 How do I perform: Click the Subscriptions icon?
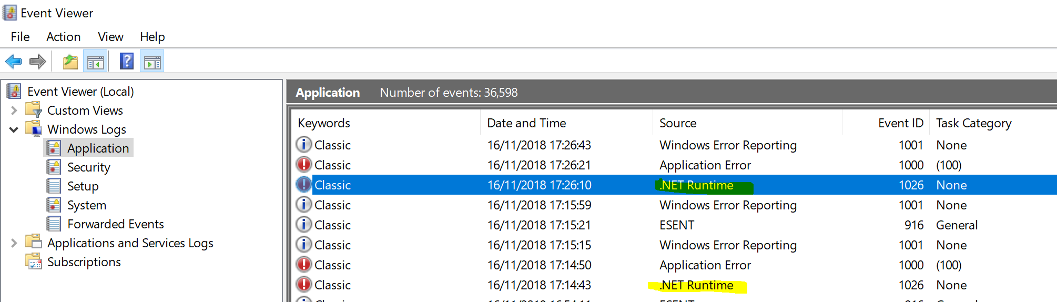click(34, 261)
